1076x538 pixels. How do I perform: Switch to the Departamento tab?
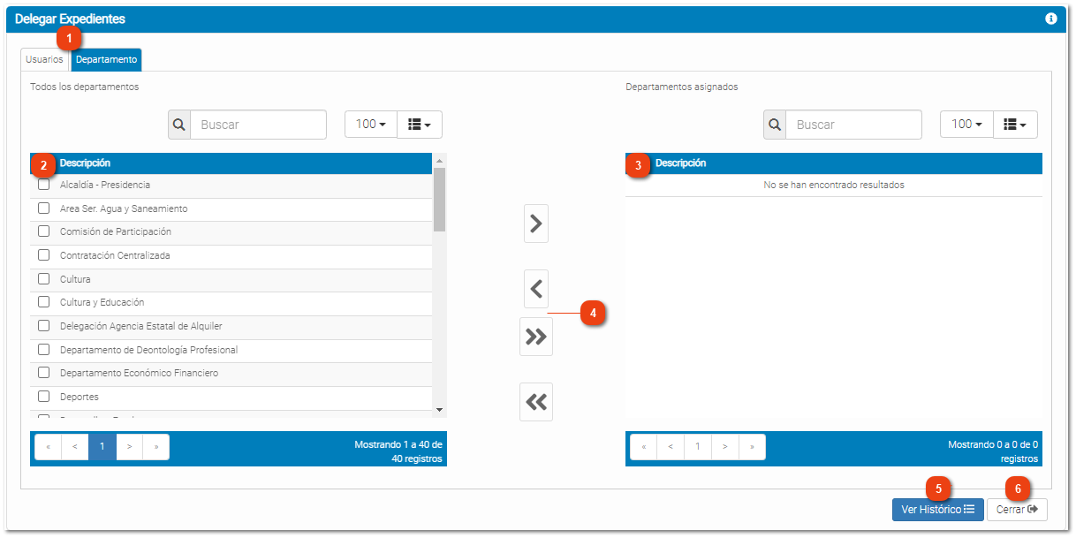click(106, 60)
